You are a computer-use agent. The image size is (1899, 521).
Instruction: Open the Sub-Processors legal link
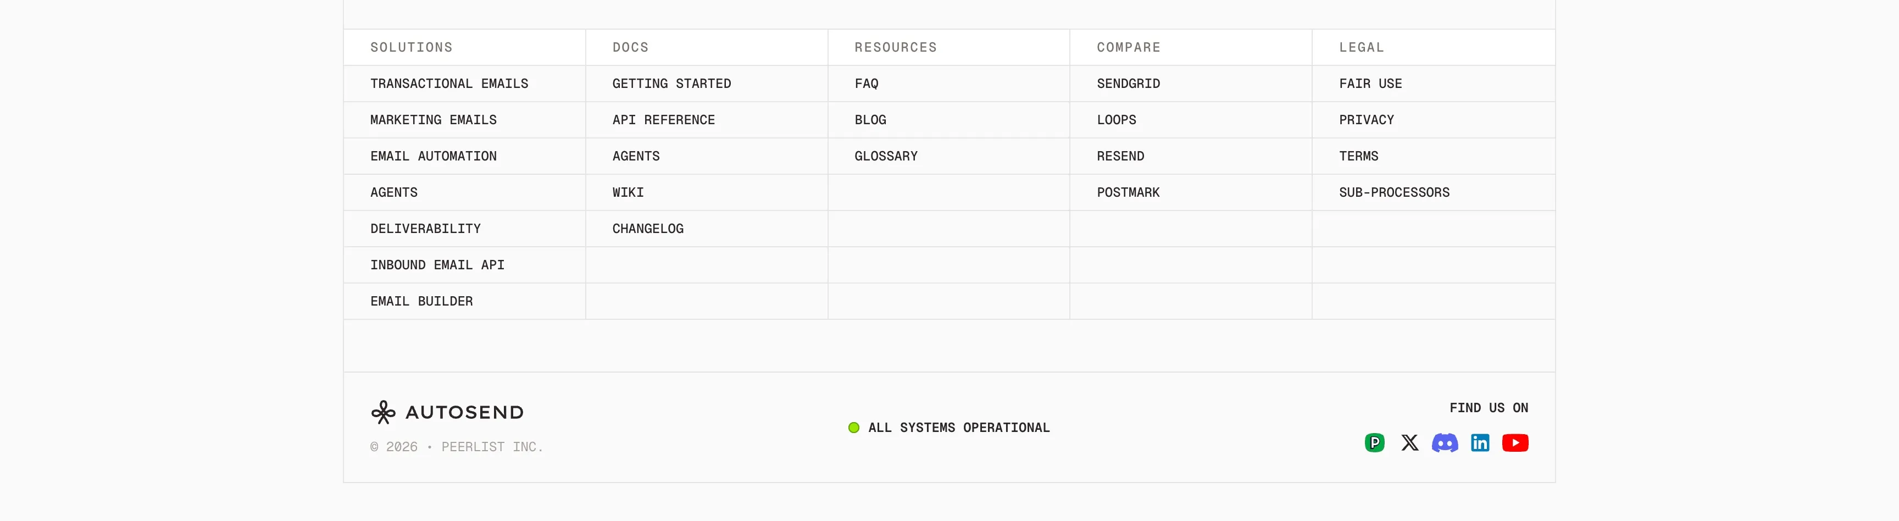1394,192
